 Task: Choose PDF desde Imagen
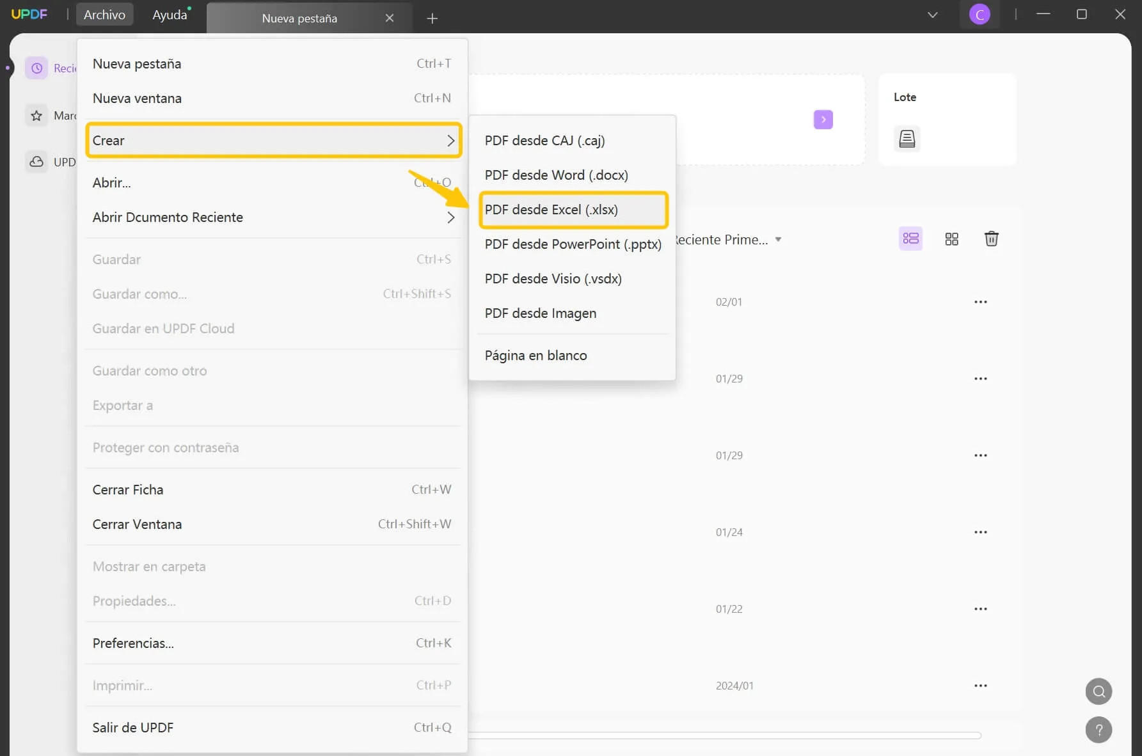click(x=572, y=313)
